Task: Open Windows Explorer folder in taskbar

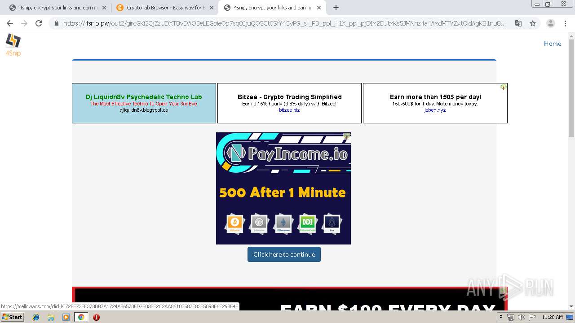Action: point(51,317)
